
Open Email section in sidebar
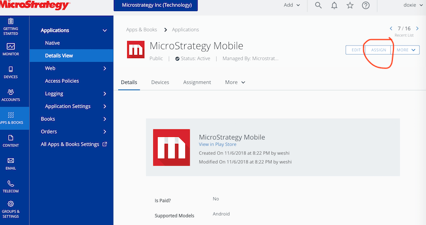(11, 164)
